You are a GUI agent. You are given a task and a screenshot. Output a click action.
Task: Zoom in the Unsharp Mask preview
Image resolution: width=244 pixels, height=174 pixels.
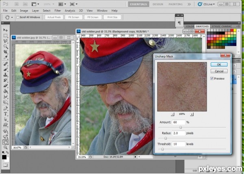(192, 114)
